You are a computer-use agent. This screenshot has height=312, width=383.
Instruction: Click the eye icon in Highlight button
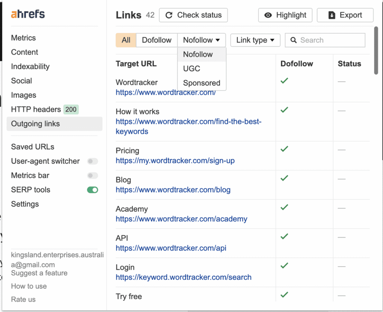tap(268, 15)
